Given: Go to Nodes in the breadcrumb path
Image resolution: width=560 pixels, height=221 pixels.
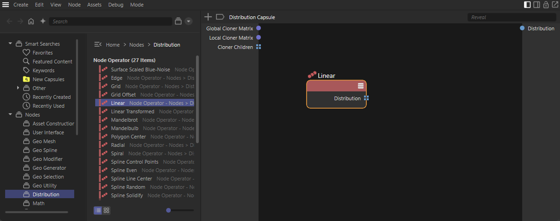Looking at the screenshot, I should coord(136,45).
